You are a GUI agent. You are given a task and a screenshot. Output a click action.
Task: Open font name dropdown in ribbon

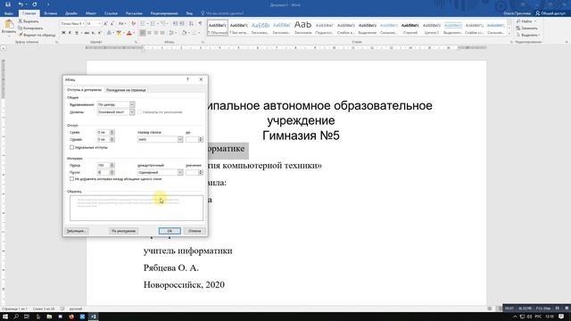point(83,24)
